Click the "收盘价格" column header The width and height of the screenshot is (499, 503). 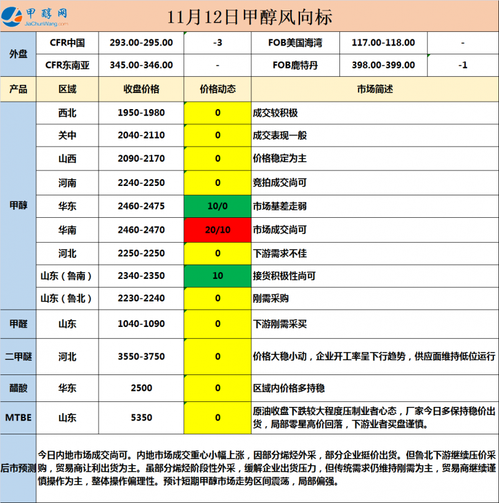[x=141, y=89]
